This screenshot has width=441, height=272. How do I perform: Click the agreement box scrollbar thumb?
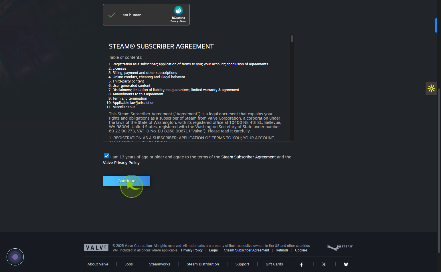pyautogui.click(x=292, y=39)
